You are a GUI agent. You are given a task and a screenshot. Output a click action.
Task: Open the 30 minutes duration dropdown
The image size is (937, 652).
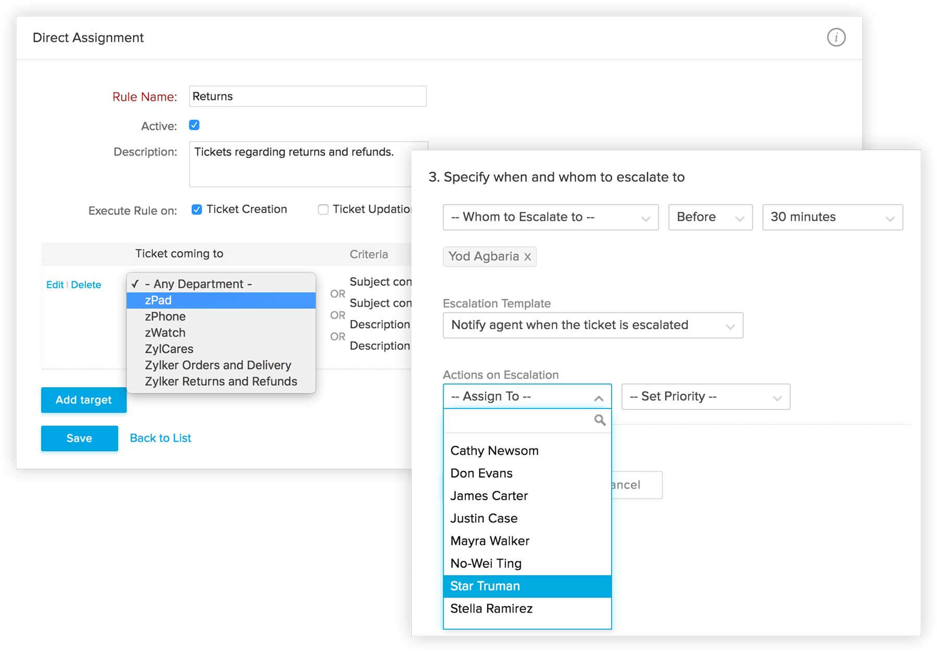[x=832, y=217]
